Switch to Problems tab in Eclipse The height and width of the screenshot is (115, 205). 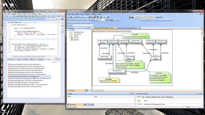click(x=11, y=59)
